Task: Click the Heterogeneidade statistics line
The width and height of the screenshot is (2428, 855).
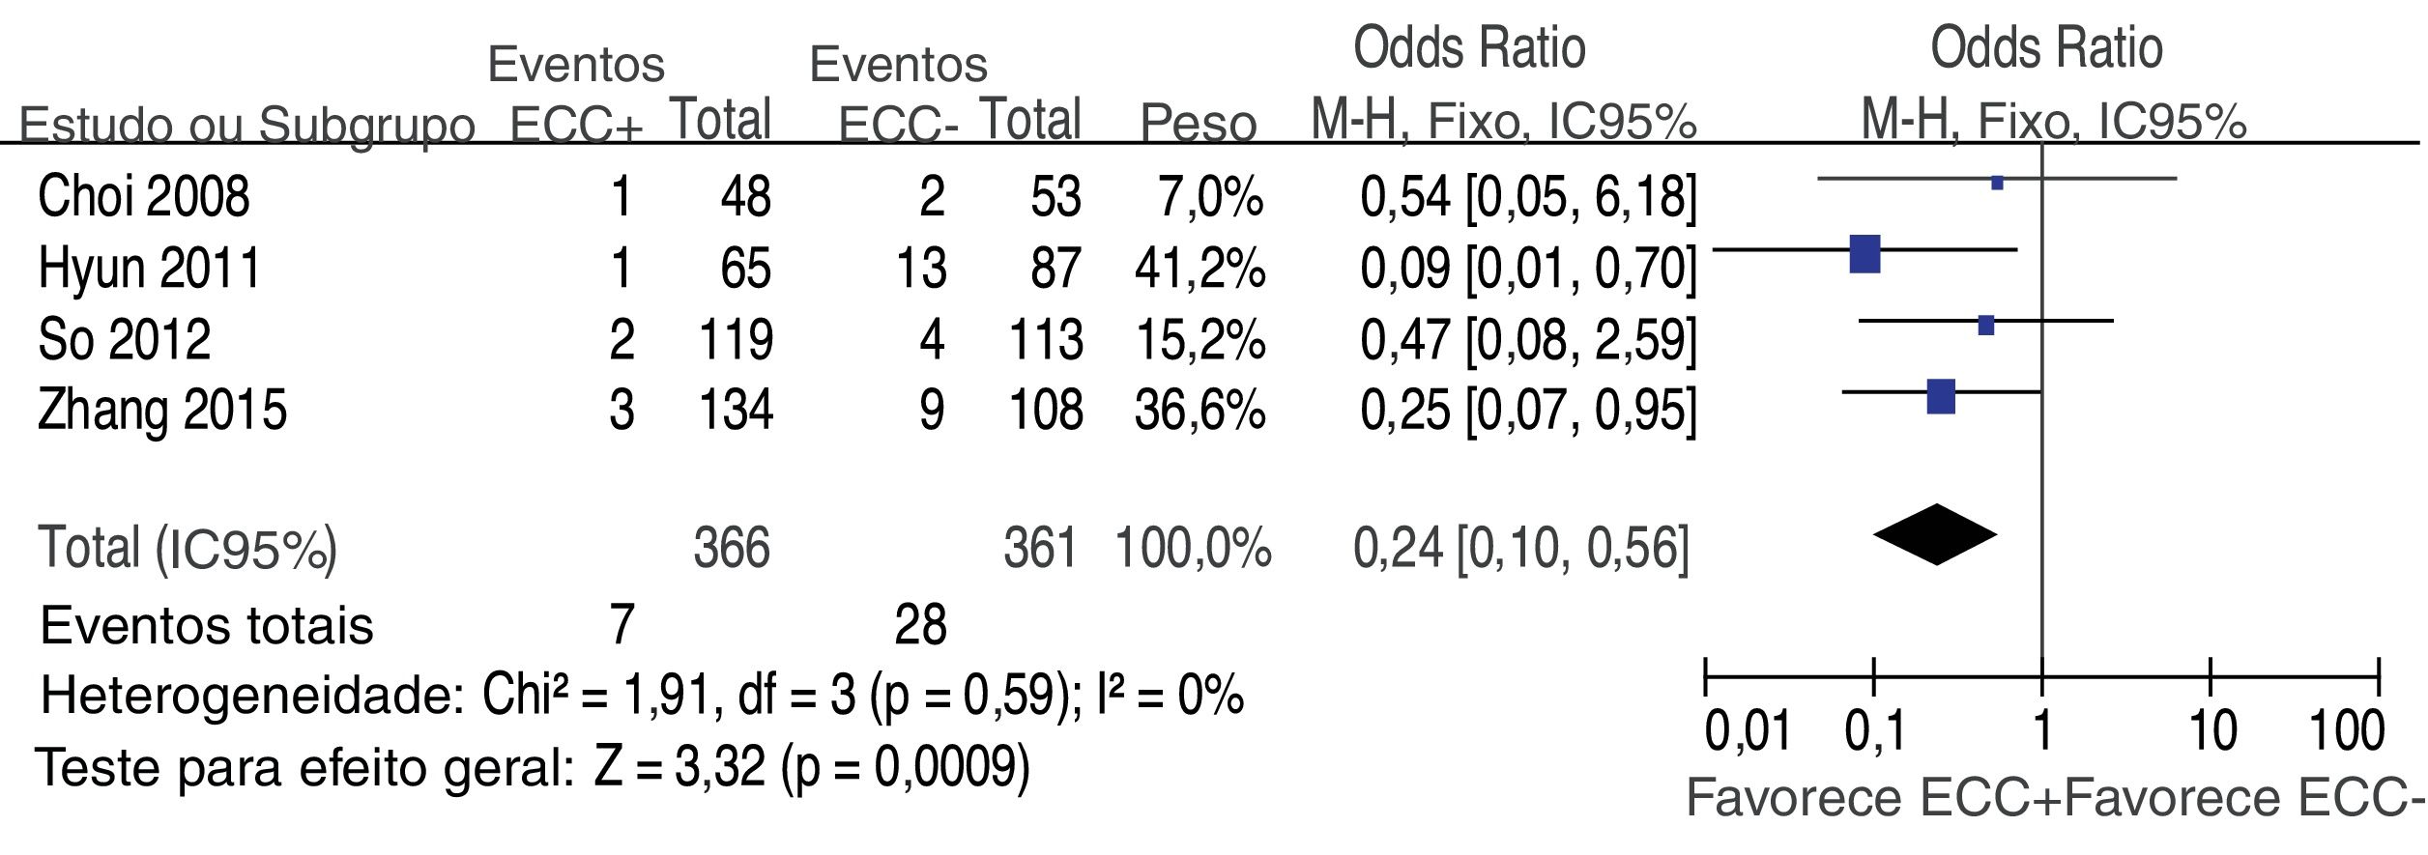Action: coord(641,695)
